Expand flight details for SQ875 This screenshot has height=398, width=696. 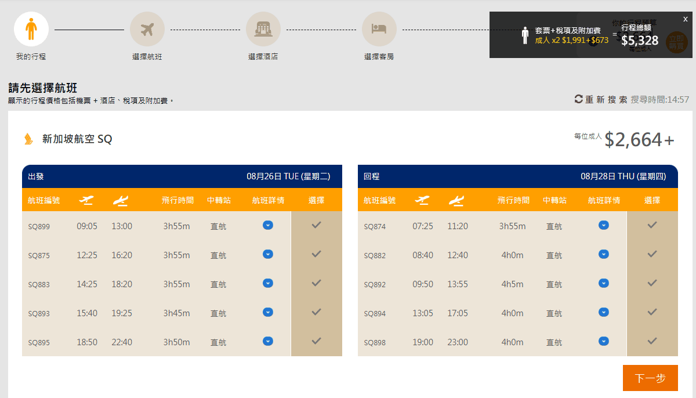(268, 254)
